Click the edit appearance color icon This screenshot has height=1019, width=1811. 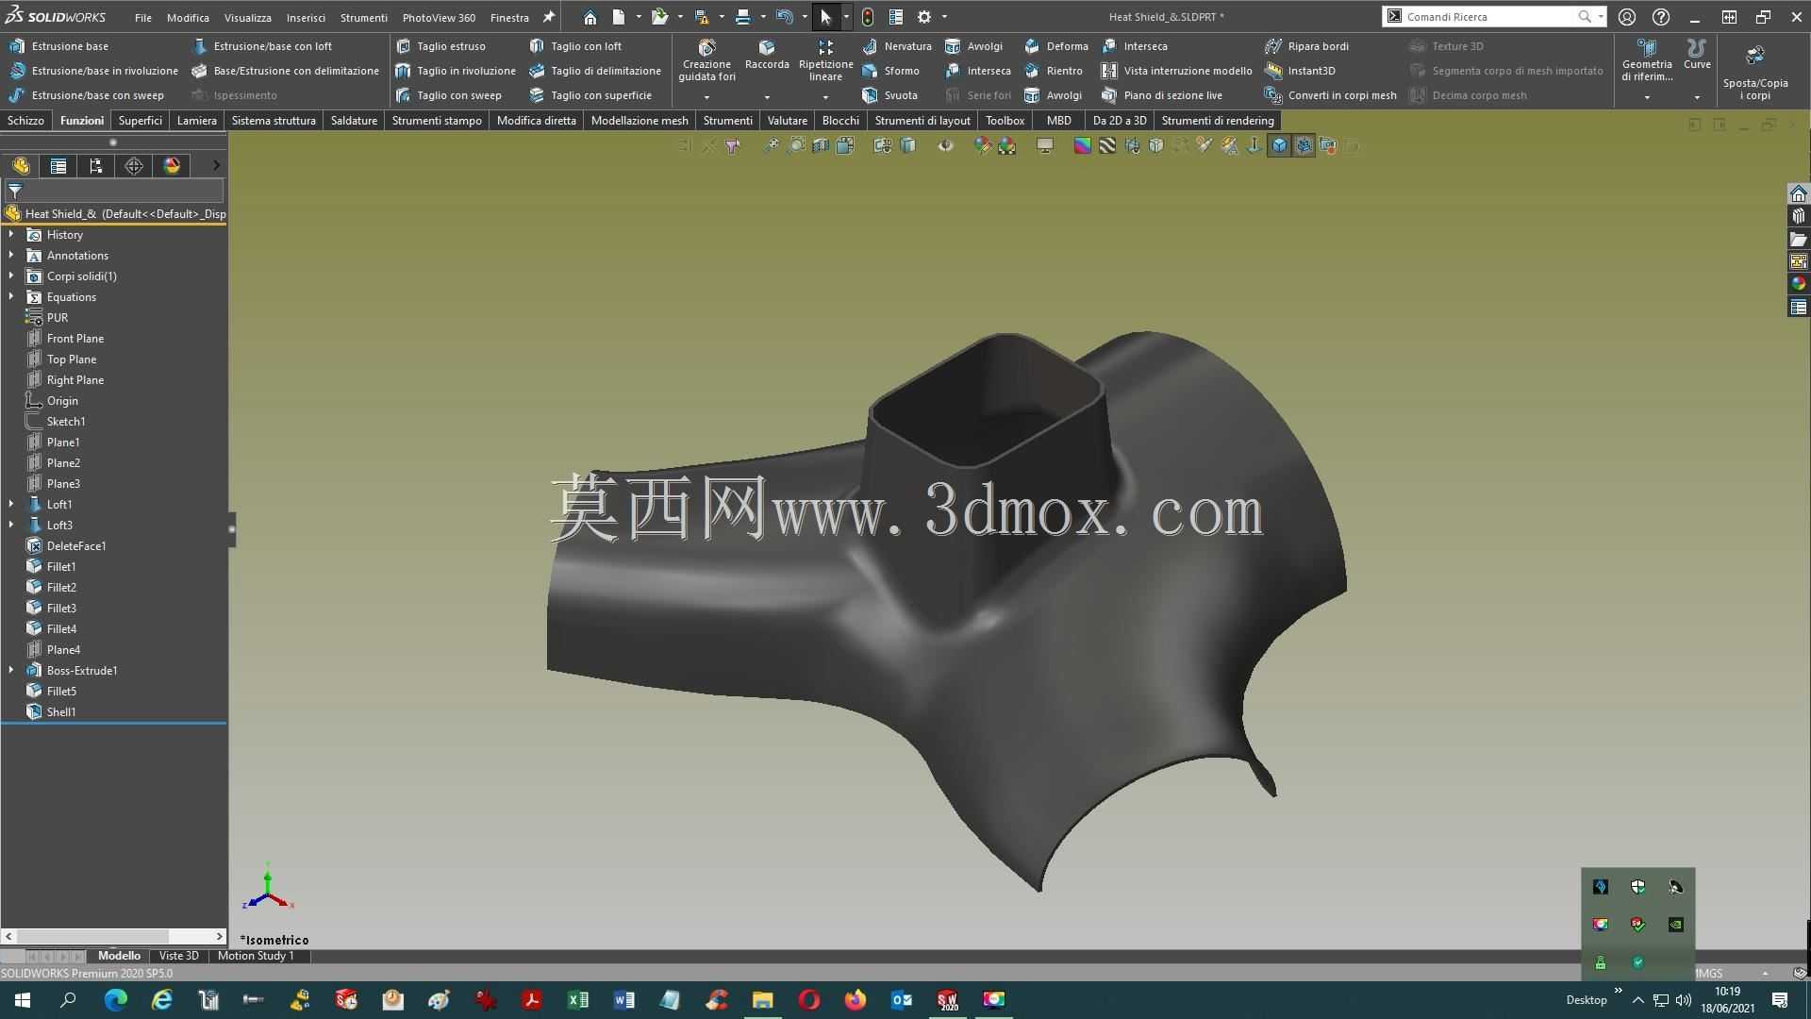click(x=982, y=145)
